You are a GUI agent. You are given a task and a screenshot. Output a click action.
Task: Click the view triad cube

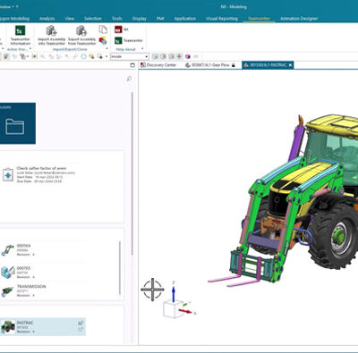[x=173, y=308]
